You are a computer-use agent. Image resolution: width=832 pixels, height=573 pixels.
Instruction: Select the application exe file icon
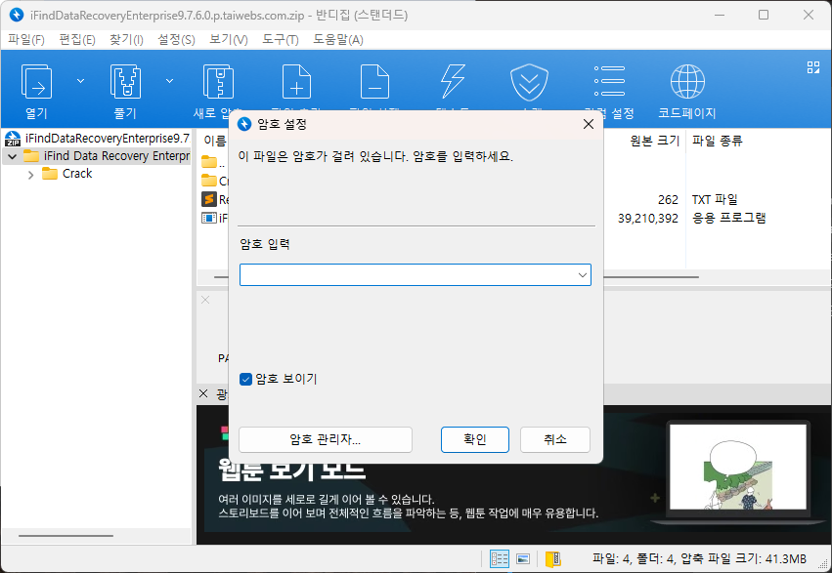[209, 218]
